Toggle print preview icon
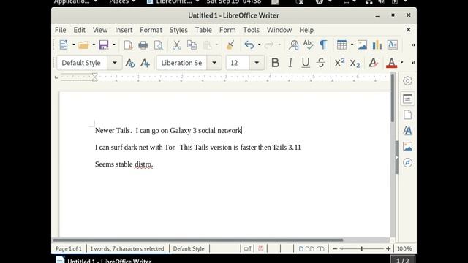 click(159, 45)
